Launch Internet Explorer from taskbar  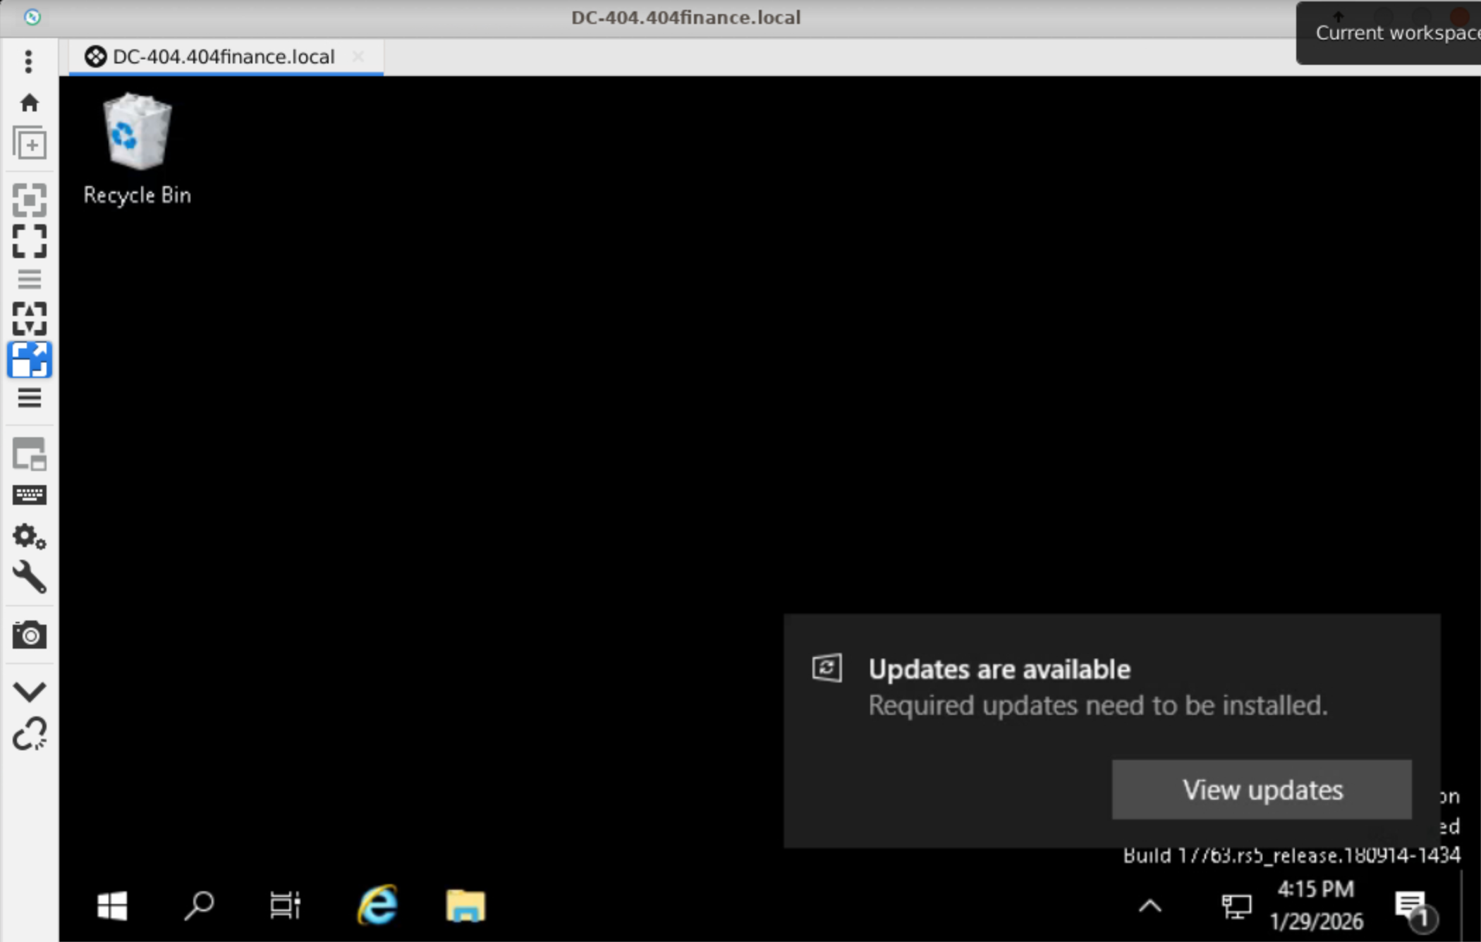coord(378,905)
